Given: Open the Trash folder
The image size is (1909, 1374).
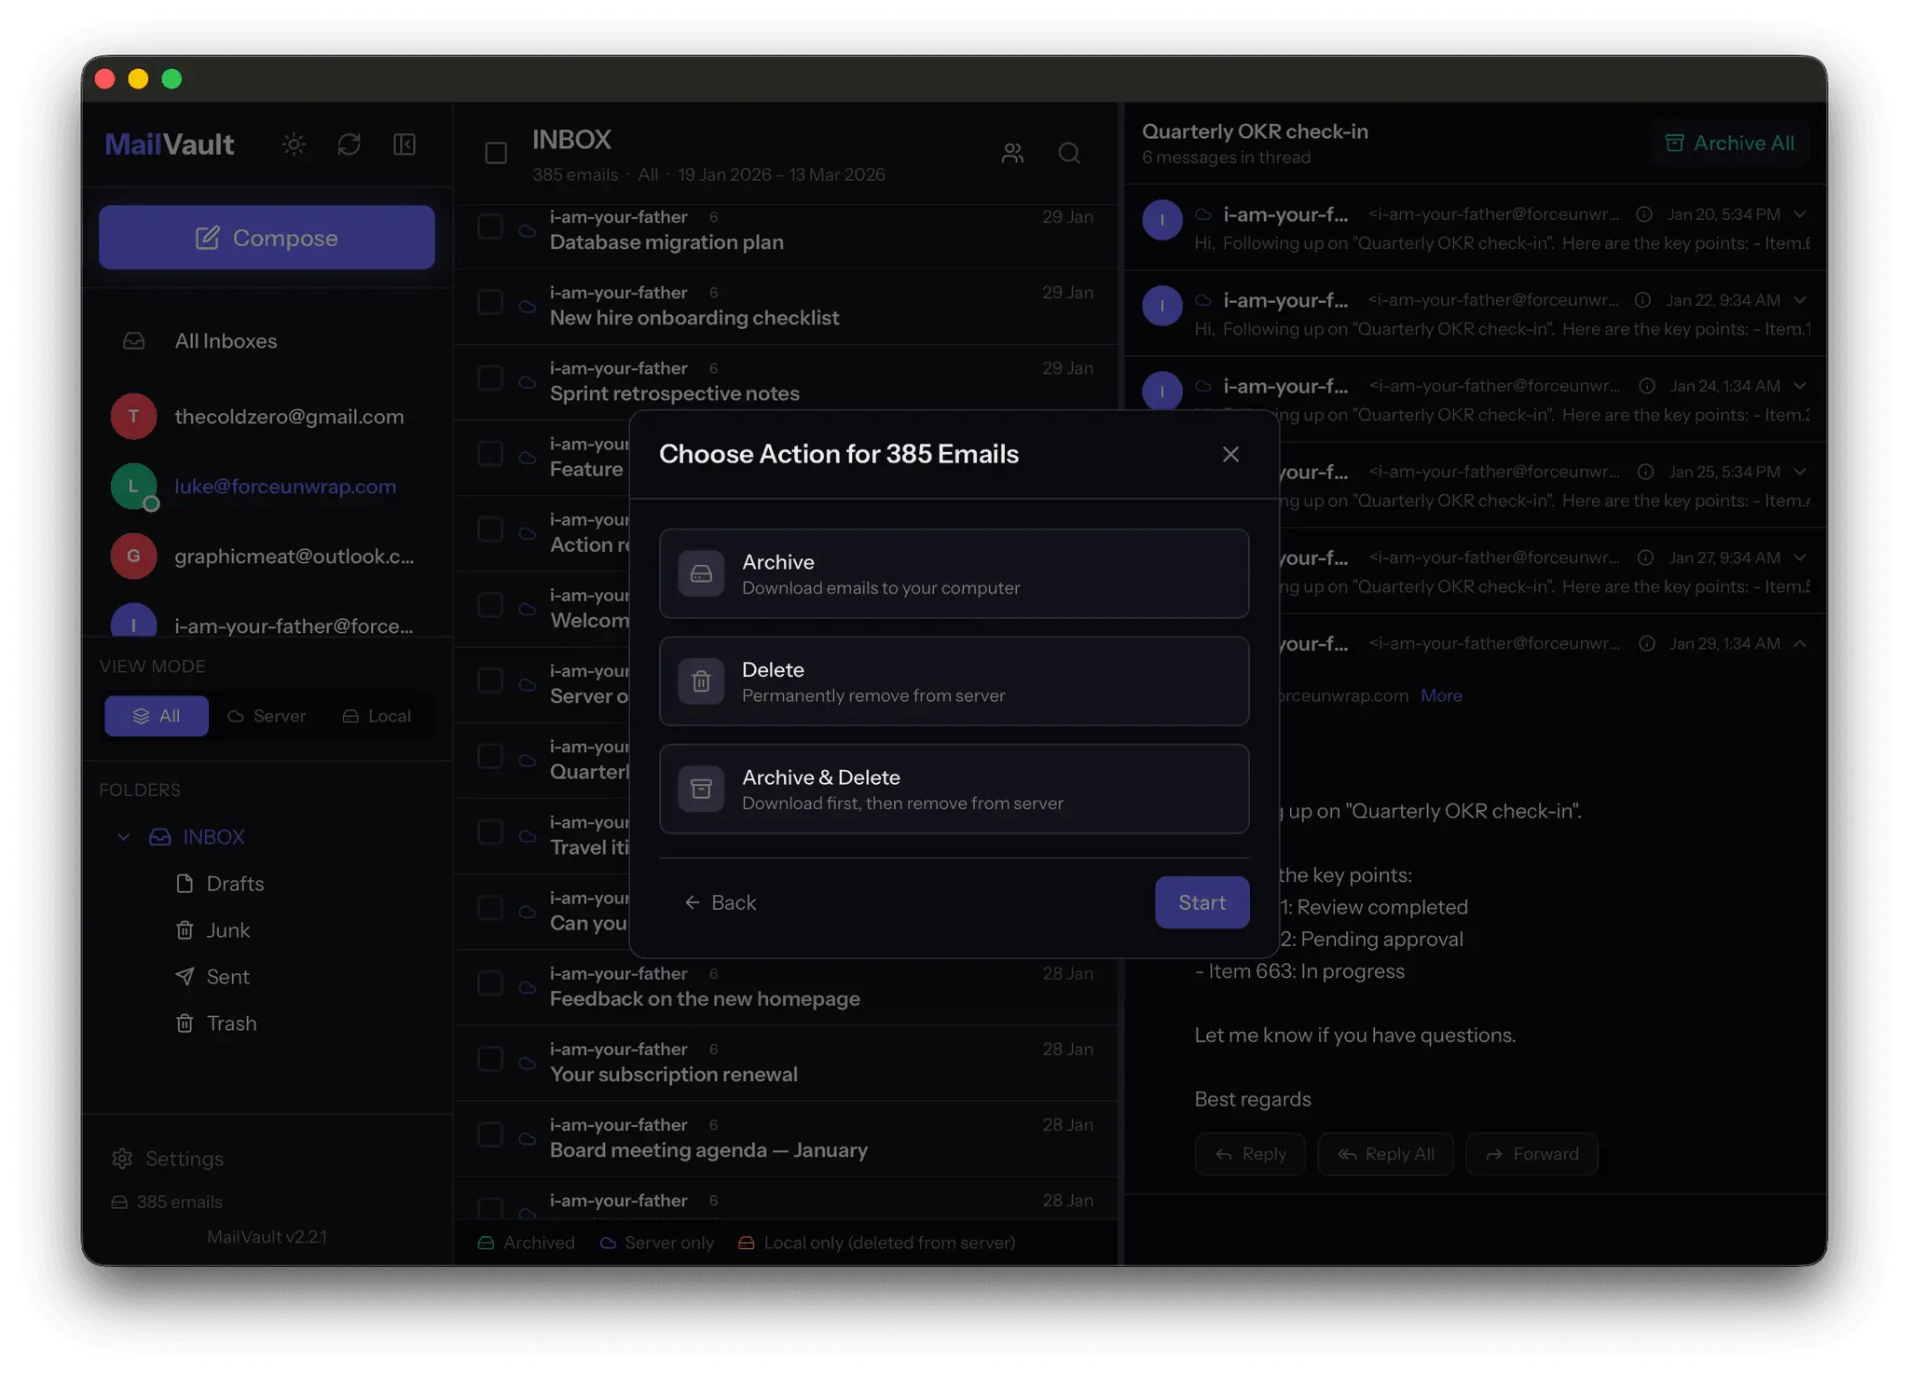Looking at the screenshot, I should pos(216,1024).
